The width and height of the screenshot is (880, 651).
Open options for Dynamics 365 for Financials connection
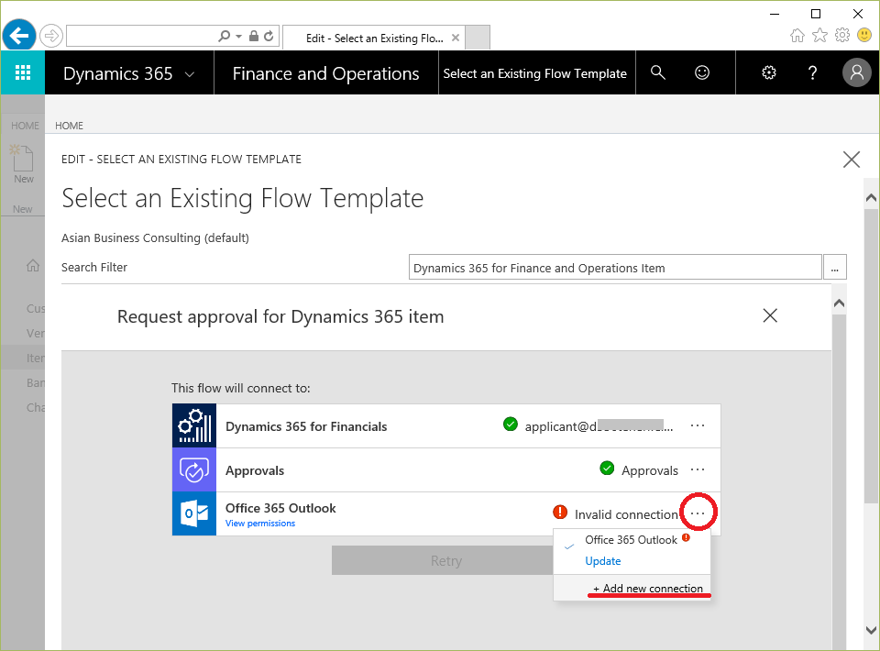(x=698, y=425)
